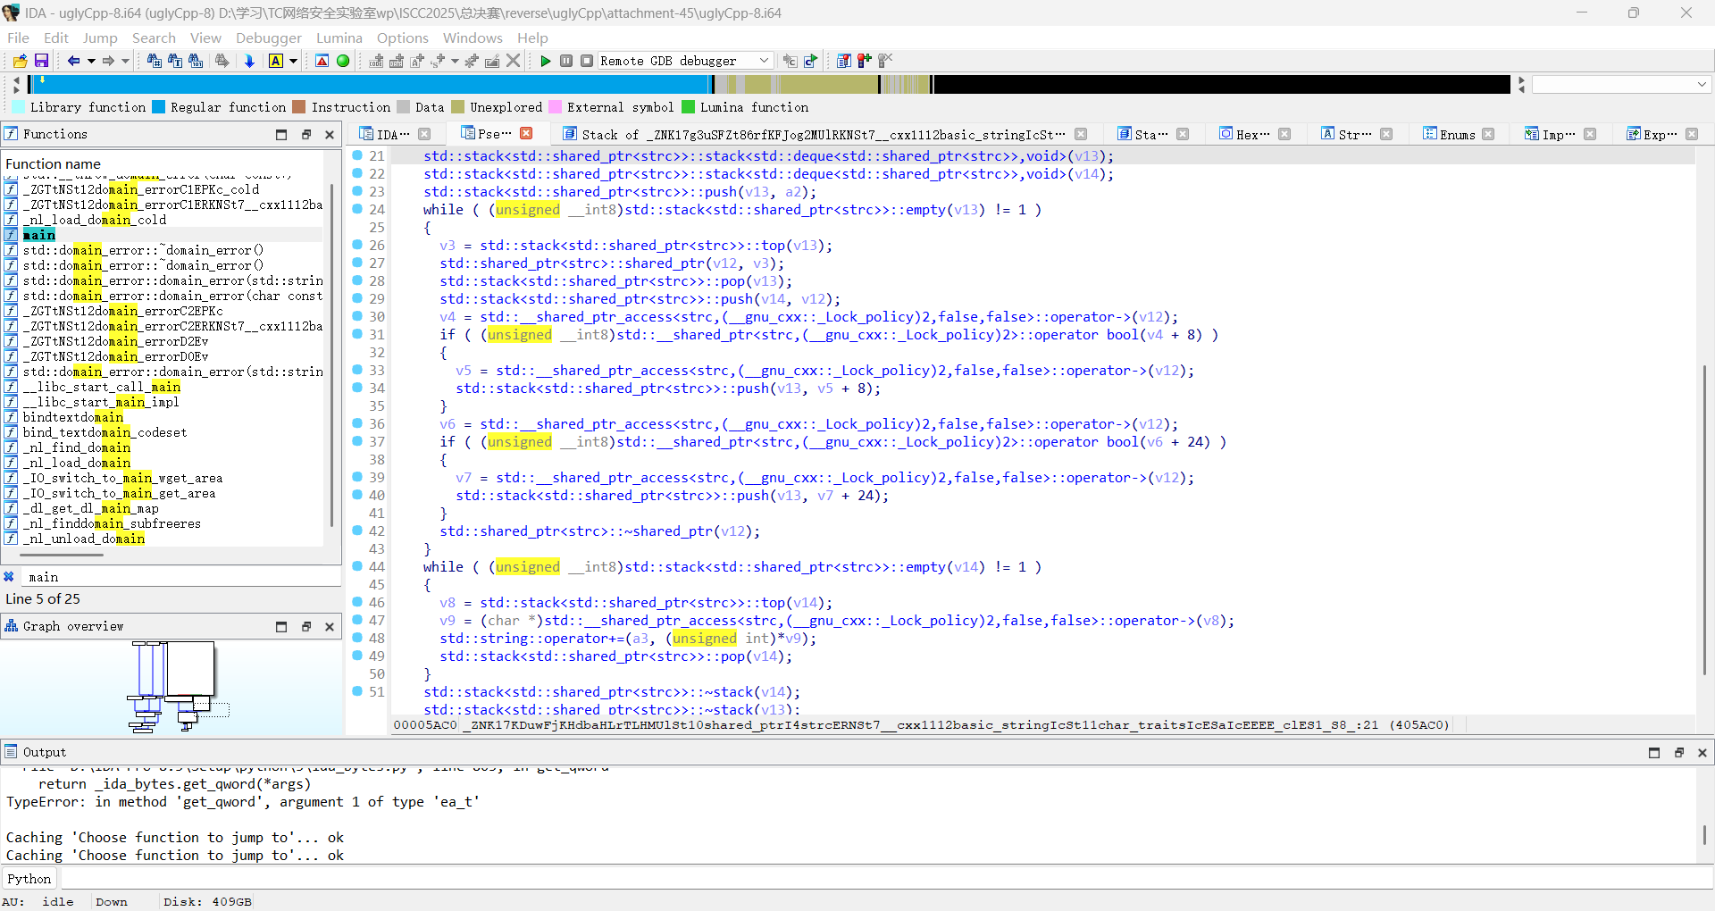The width and height of the screenshot is (1715, 911).
Task: Select the main function in list
Action: tap(163, 235)
